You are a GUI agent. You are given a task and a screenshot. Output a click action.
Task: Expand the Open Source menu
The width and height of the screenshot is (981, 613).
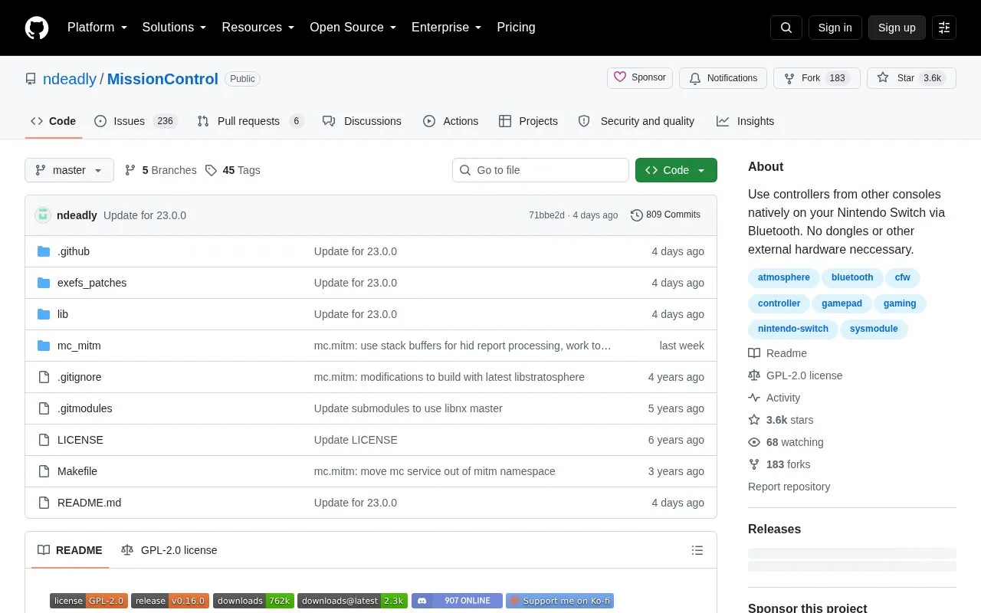click(353, 28)
